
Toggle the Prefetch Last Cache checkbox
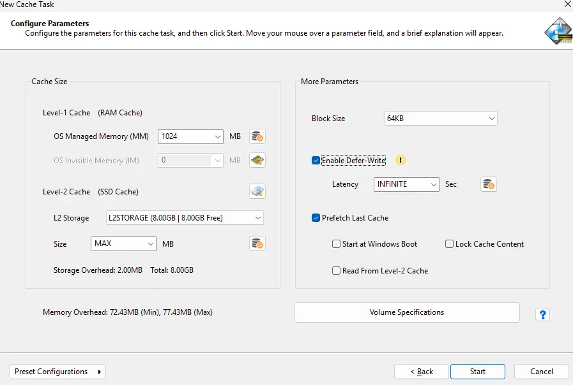(316, 218)
